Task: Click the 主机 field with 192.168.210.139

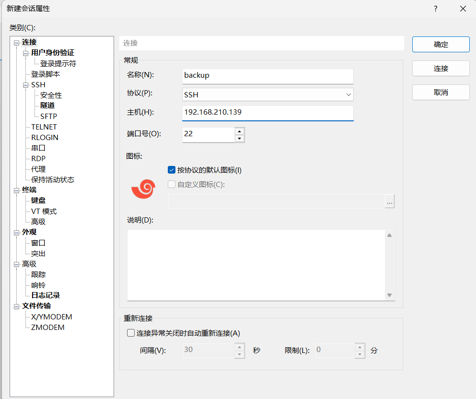Action: [x=268, y=113]
